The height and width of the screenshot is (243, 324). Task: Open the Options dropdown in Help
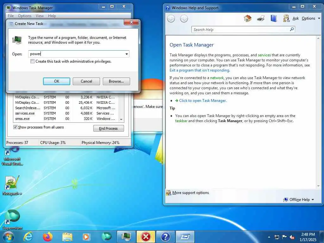[311, 18]
